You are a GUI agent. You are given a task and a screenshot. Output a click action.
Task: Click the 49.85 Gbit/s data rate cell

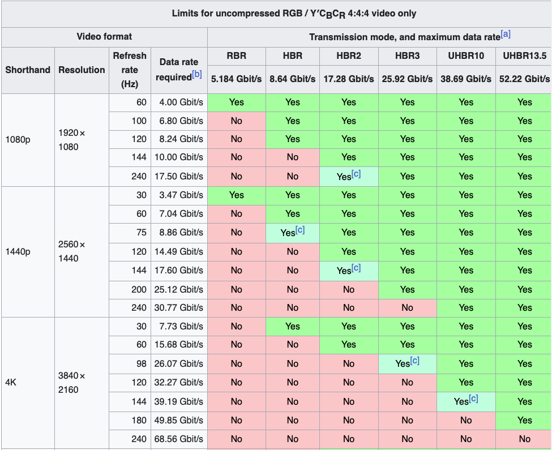coord(179,421)
